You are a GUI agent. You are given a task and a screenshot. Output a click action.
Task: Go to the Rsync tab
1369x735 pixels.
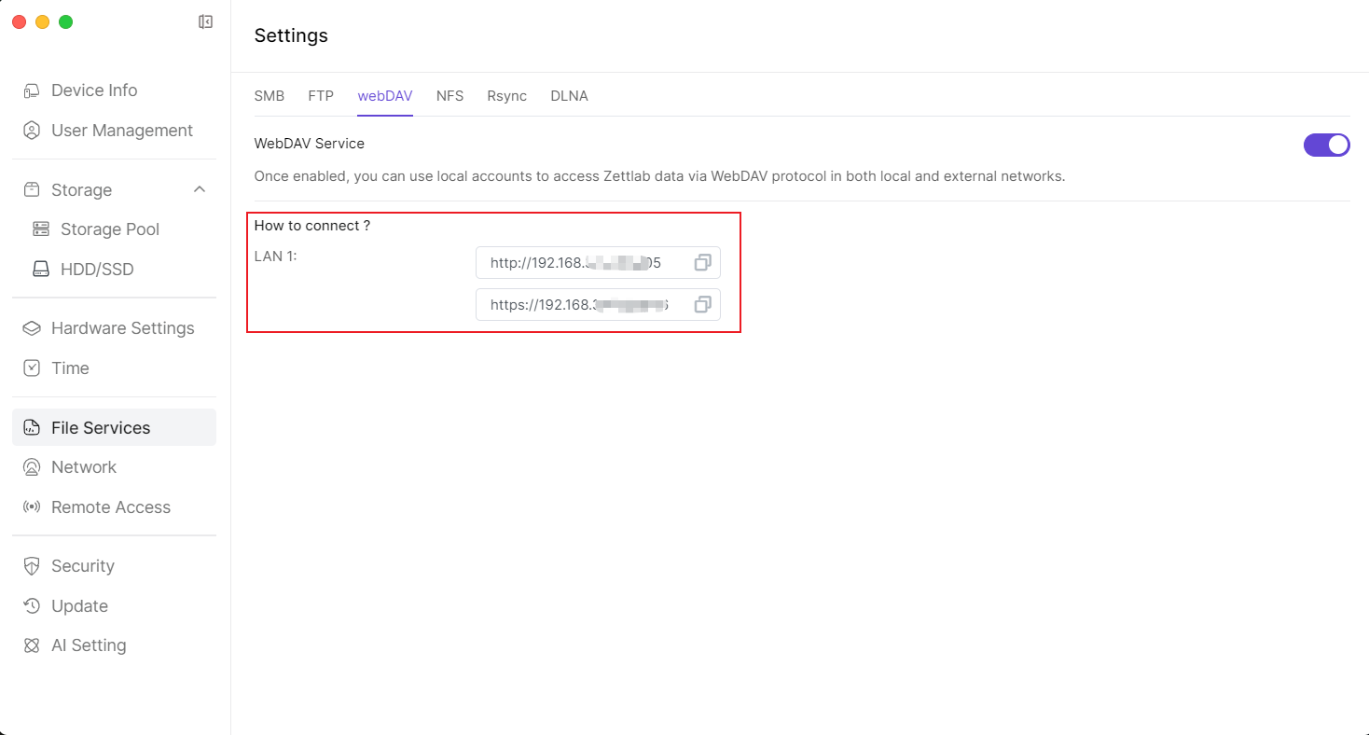506,96
